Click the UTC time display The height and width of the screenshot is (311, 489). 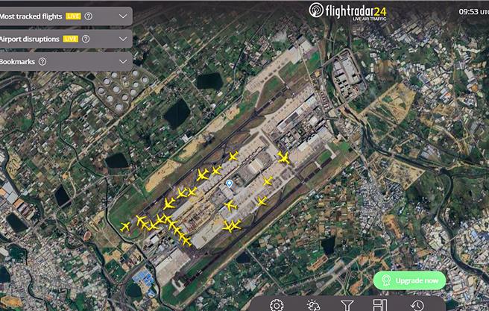tap(473, 11)
